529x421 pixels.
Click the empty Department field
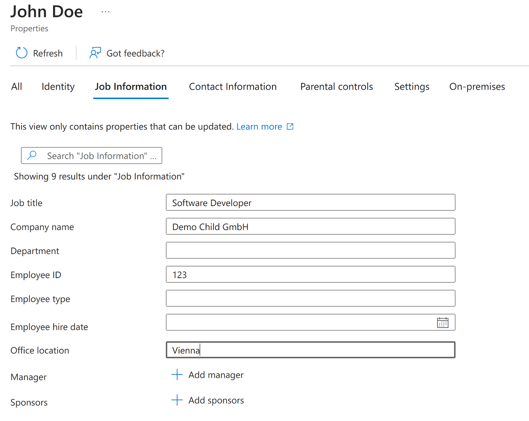pyautogui.click(x=310, y=250)
